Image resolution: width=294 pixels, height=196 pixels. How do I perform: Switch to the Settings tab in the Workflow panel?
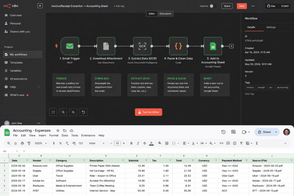pyautogui.click(x=271, y=27)
